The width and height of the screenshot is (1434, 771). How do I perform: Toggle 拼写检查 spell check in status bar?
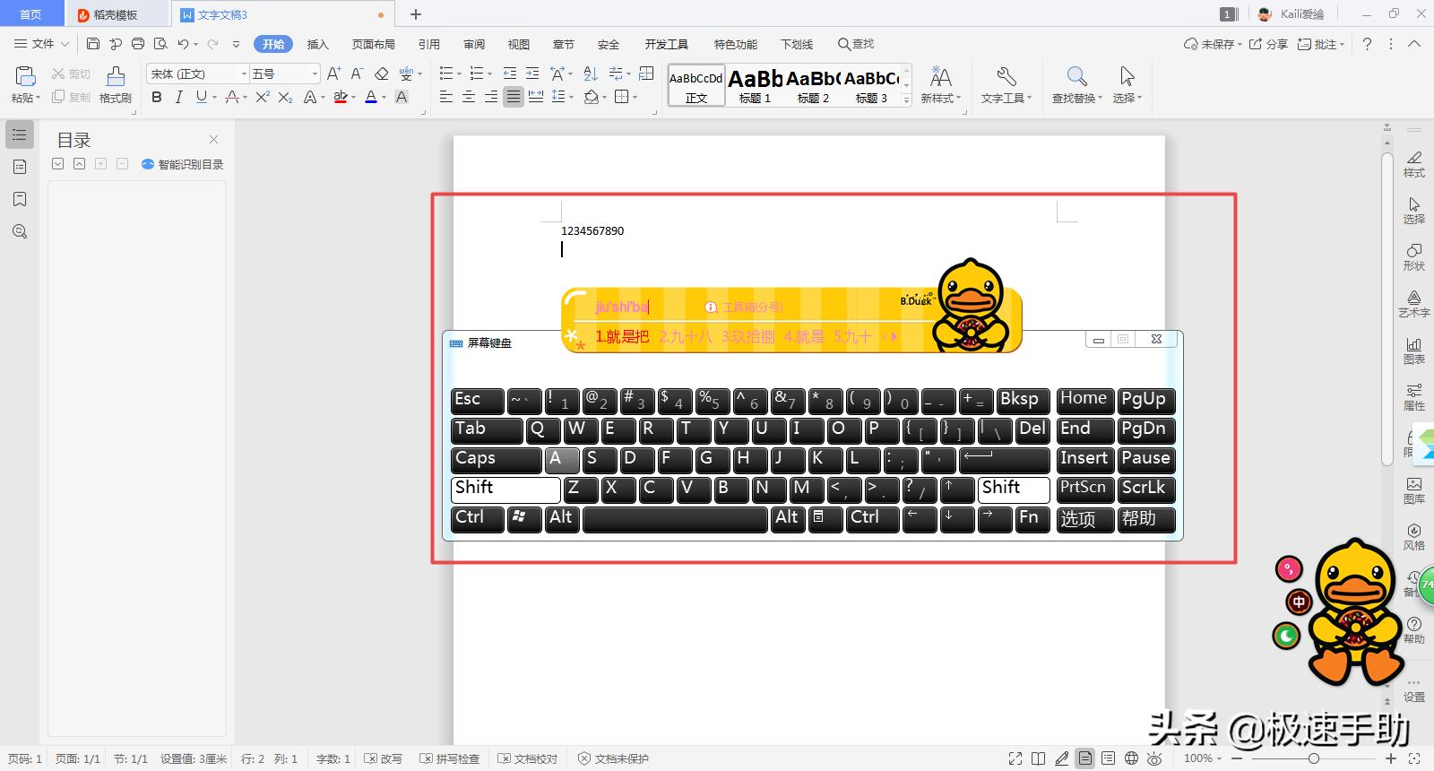click(450, 758)
